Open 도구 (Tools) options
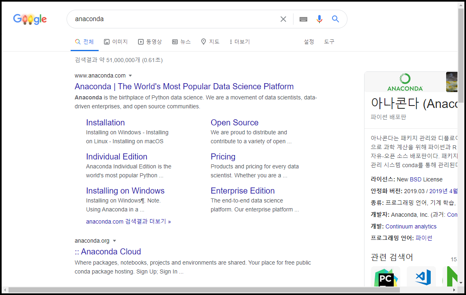The height and width of the screenshot is (295, 466). click(329, 42)
